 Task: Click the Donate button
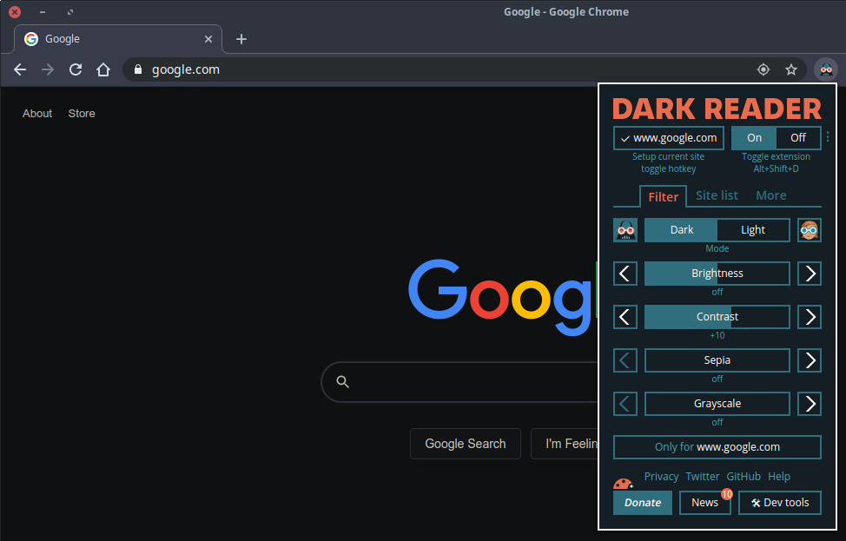(643, 503)
